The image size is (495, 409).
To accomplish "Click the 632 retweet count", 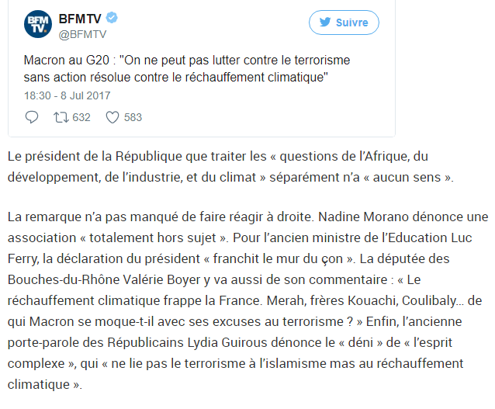I will pos(81,118).
